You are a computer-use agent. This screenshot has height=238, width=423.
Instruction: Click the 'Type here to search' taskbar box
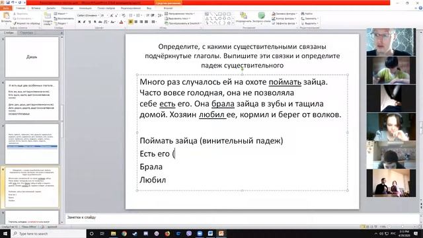[48, 233]
